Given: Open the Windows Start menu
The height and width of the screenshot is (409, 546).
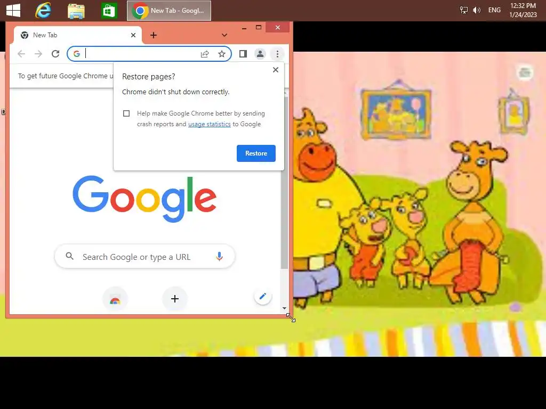Looking at the screenshot, I should tap(13, 11).
